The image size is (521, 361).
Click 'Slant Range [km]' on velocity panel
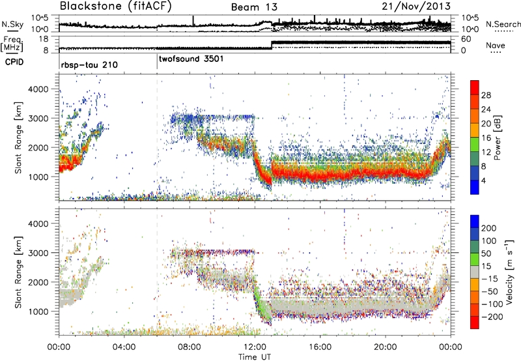(18, 272)
